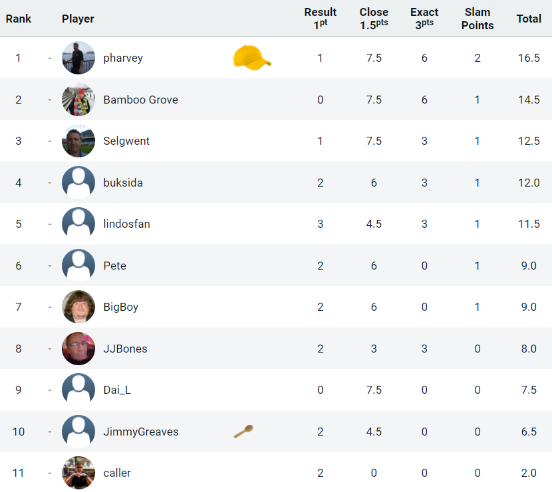Select the player name Bamboo Grove
552x492 pixels.
pyautogui.click(x=140, y=100)
